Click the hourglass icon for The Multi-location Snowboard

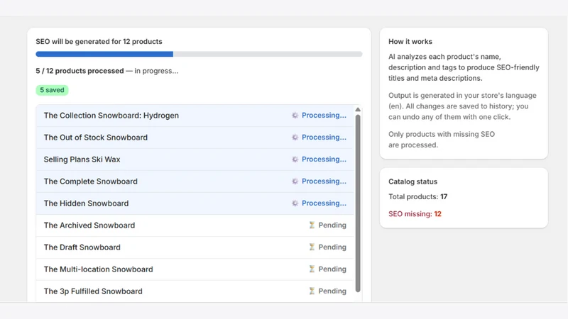coord(312,269)
